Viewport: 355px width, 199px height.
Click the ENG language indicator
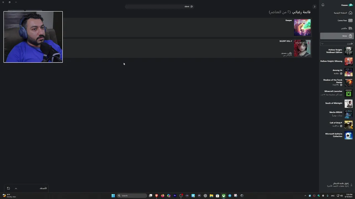(333, 196)
